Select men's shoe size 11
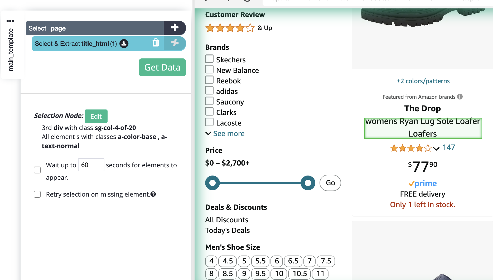The image size is (493, 280). tap(320, 274)
